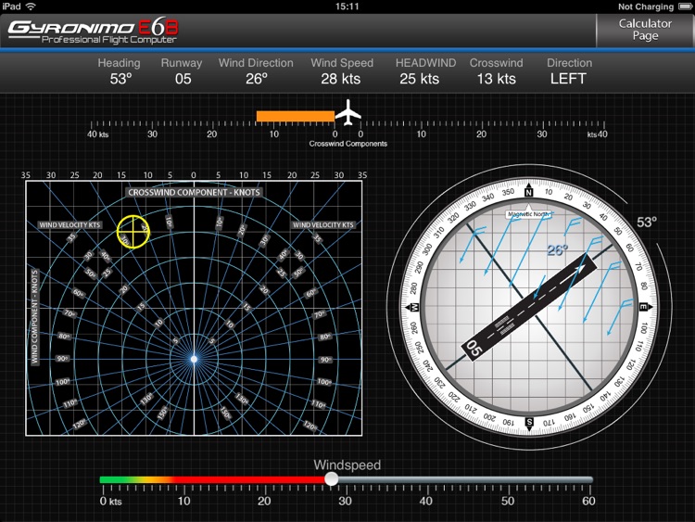Click the WIND COMPONENT - KNOTS vertical label
Screen dimensions: 695x522
(34, 317)
